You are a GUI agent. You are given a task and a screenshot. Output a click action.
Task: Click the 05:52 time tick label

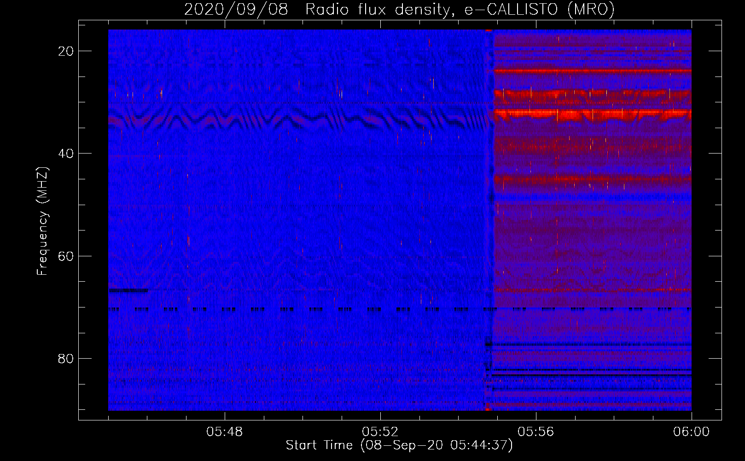pos(380,432)
